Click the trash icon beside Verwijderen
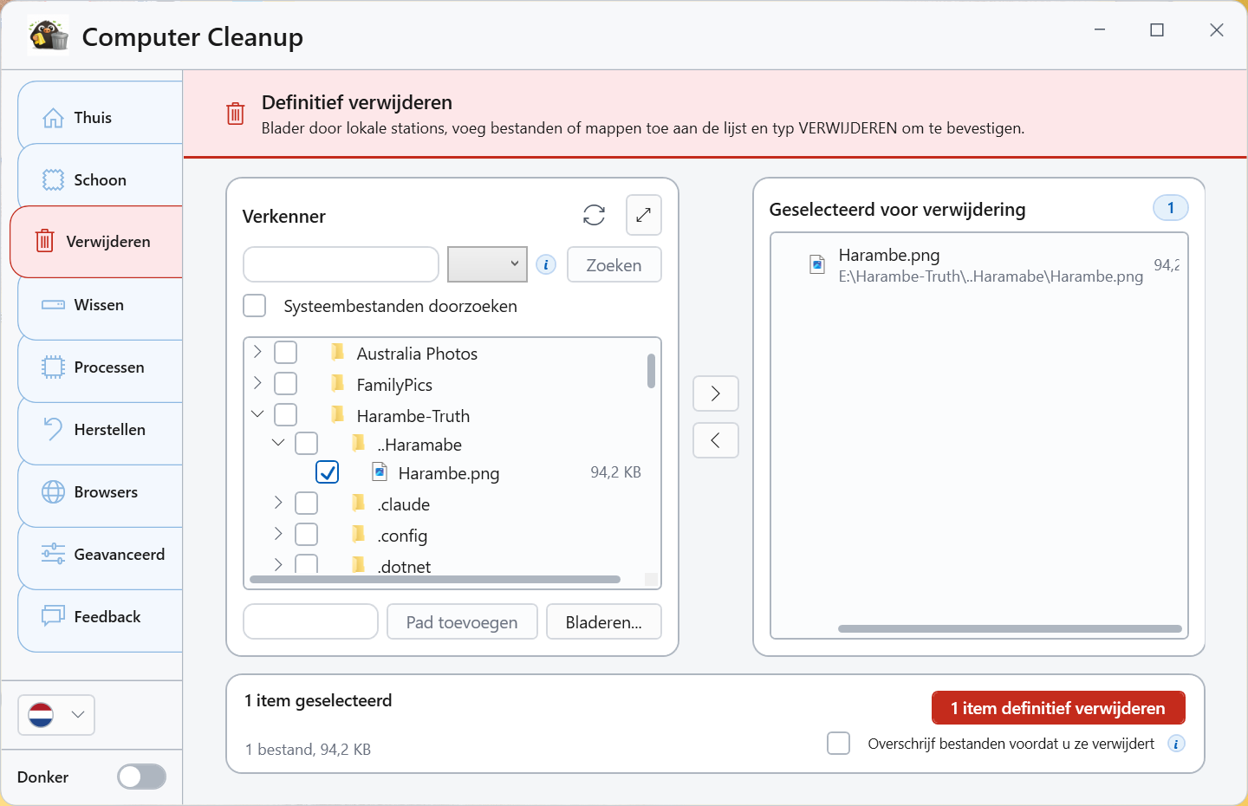Image resolution: width=1248 pixels, height=806 pixels. tap(45, 242)
